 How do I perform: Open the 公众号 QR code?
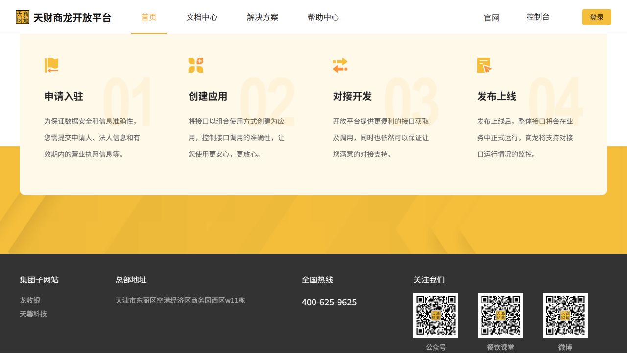(436, 315)
